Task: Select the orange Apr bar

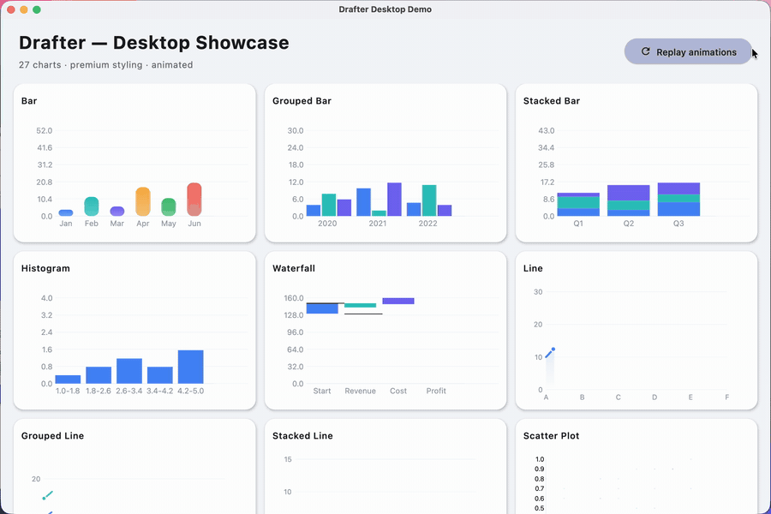Action: point(142,201)
